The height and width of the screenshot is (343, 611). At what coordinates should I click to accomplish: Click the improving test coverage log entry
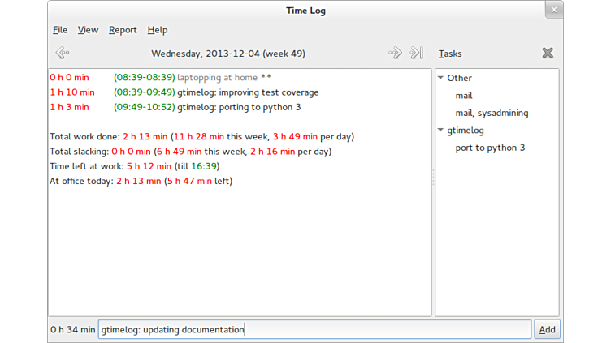(x=248, y=92)
